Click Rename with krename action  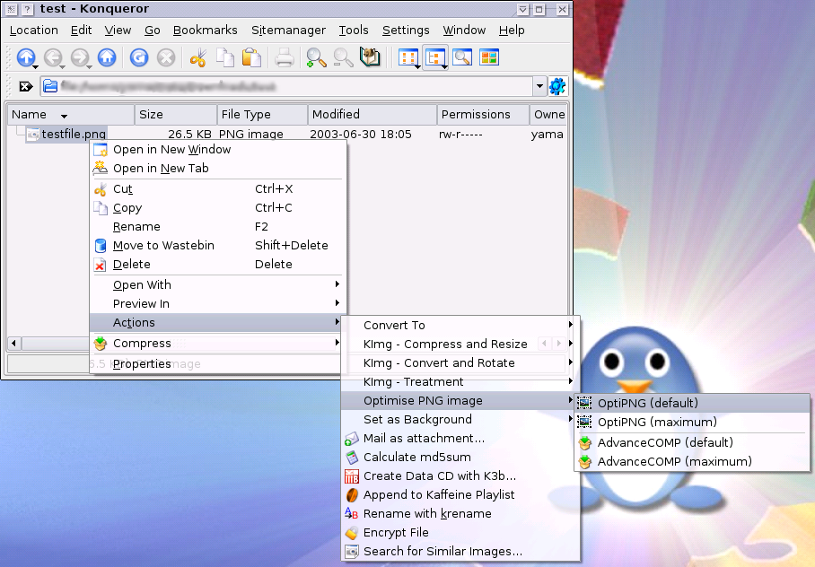[460, 513]
